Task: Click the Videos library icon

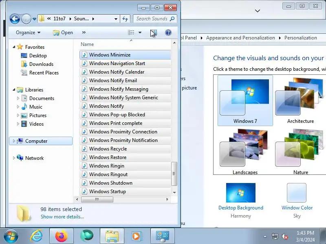Action: click(x=24, y=124)
